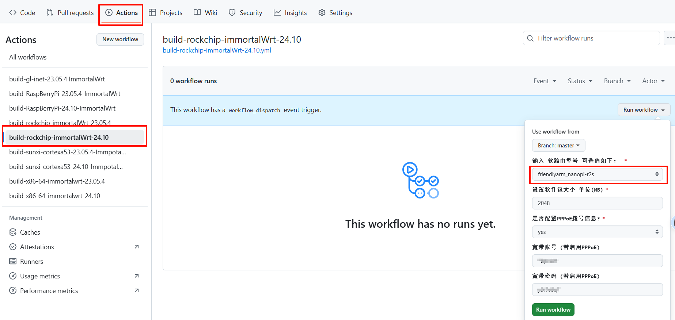Click the green Run workflow button
The image size is (675, 320).
pyautogui.click(x=553, y=310)
